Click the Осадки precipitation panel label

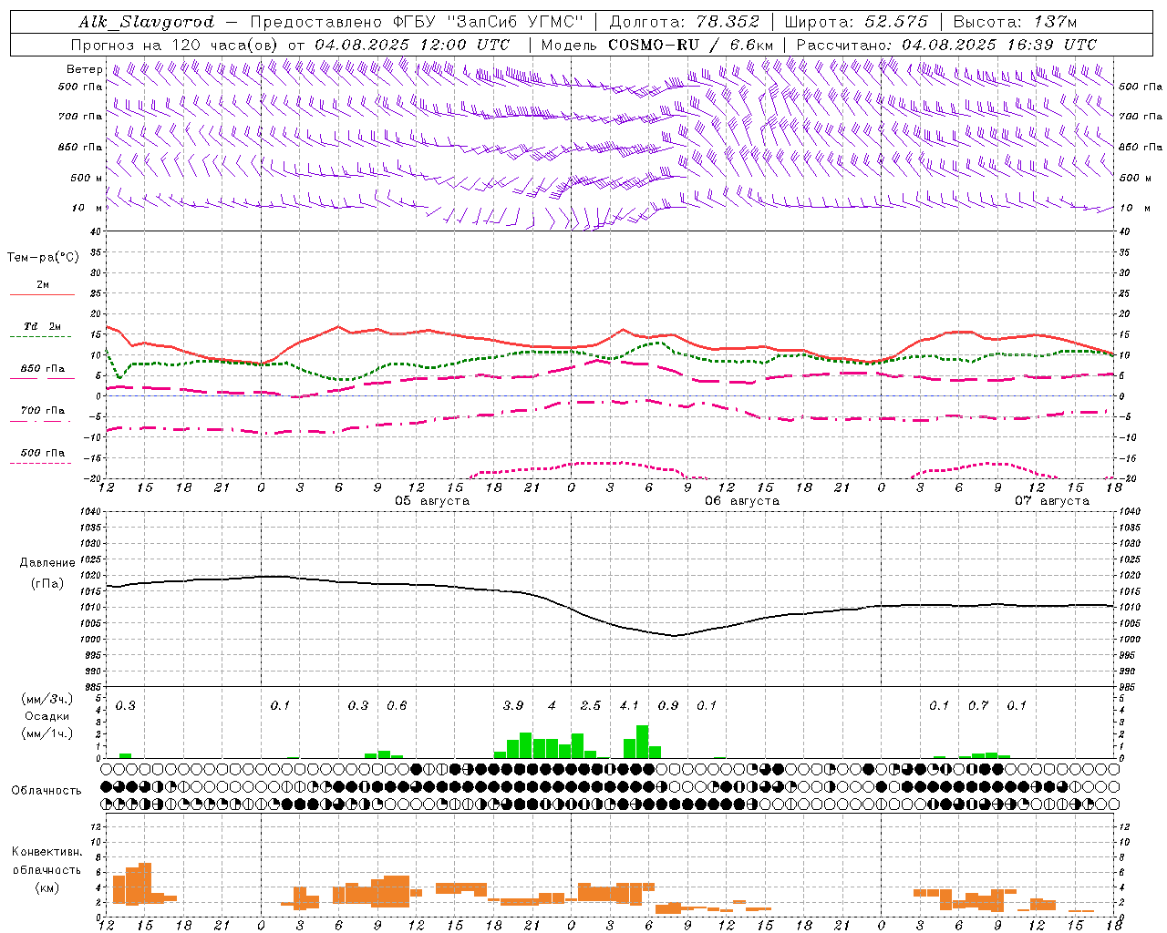[46, 716]
